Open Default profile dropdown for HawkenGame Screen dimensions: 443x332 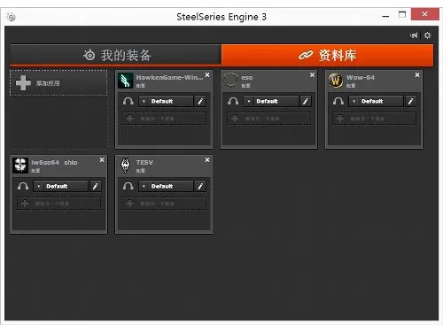tap(166, 101)
